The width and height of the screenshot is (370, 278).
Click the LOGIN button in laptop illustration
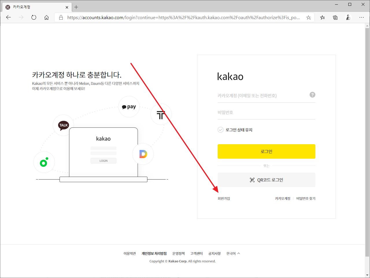click(x=103, y=161)
